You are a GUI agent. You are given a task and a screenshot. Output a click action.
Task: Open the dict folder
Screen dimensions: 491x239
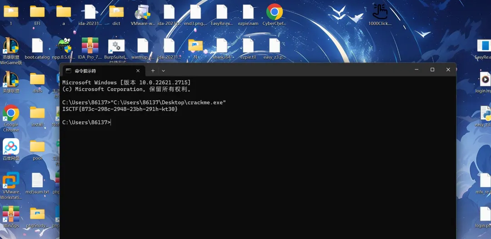(116, 12)
